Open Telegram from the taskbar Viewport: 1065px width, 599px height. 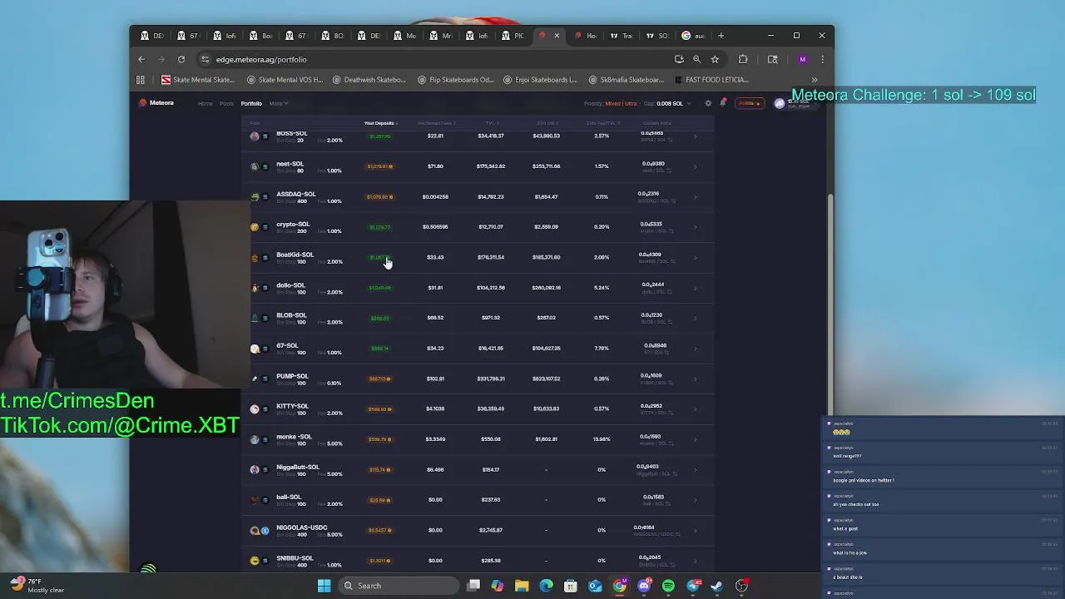(693, 586)
